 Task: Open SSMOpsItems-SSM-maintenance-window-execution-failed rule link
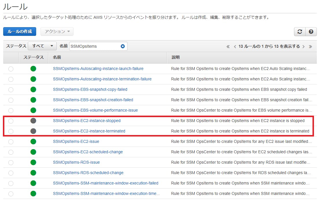pyautogui.click(x=105, y=183)
